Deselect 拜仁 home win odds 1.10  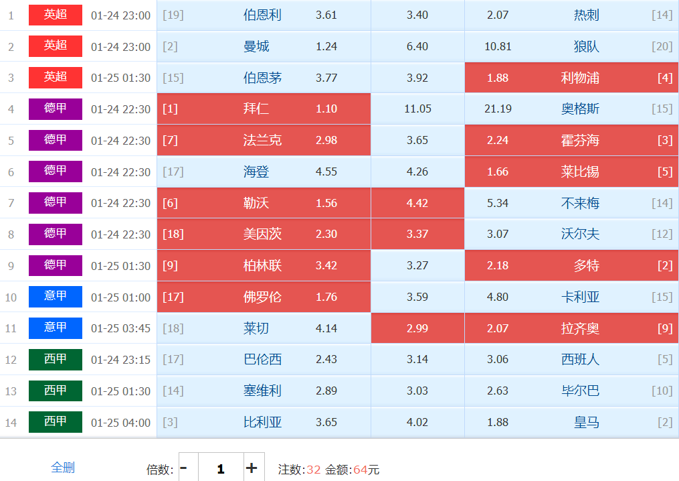point(264,109)
